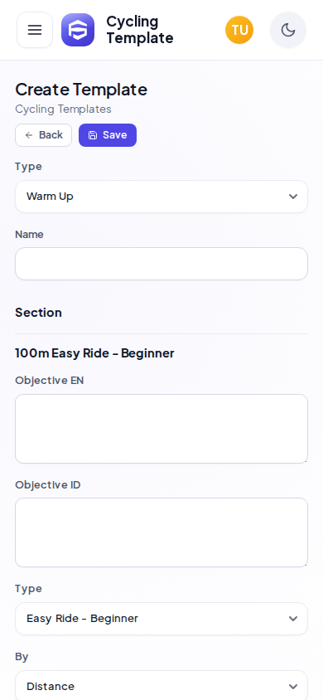The image size is (323, 700).
Task: Click the Cycling Template header title
Action: (140, 30)
